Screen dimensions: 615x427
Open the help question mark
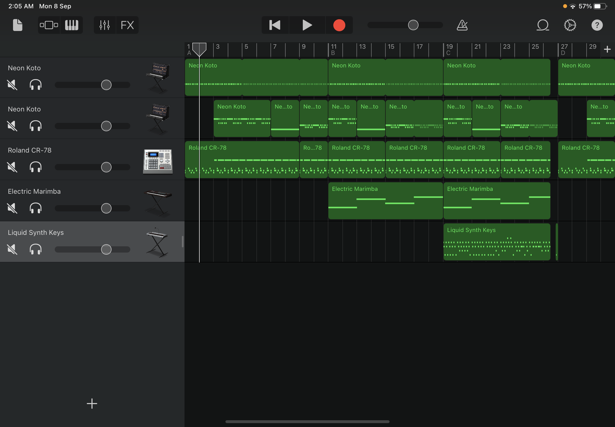coord(597,25)
